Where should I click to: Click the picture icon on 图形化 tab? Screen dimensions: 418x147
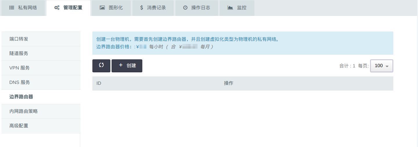(x=102, y=8)
